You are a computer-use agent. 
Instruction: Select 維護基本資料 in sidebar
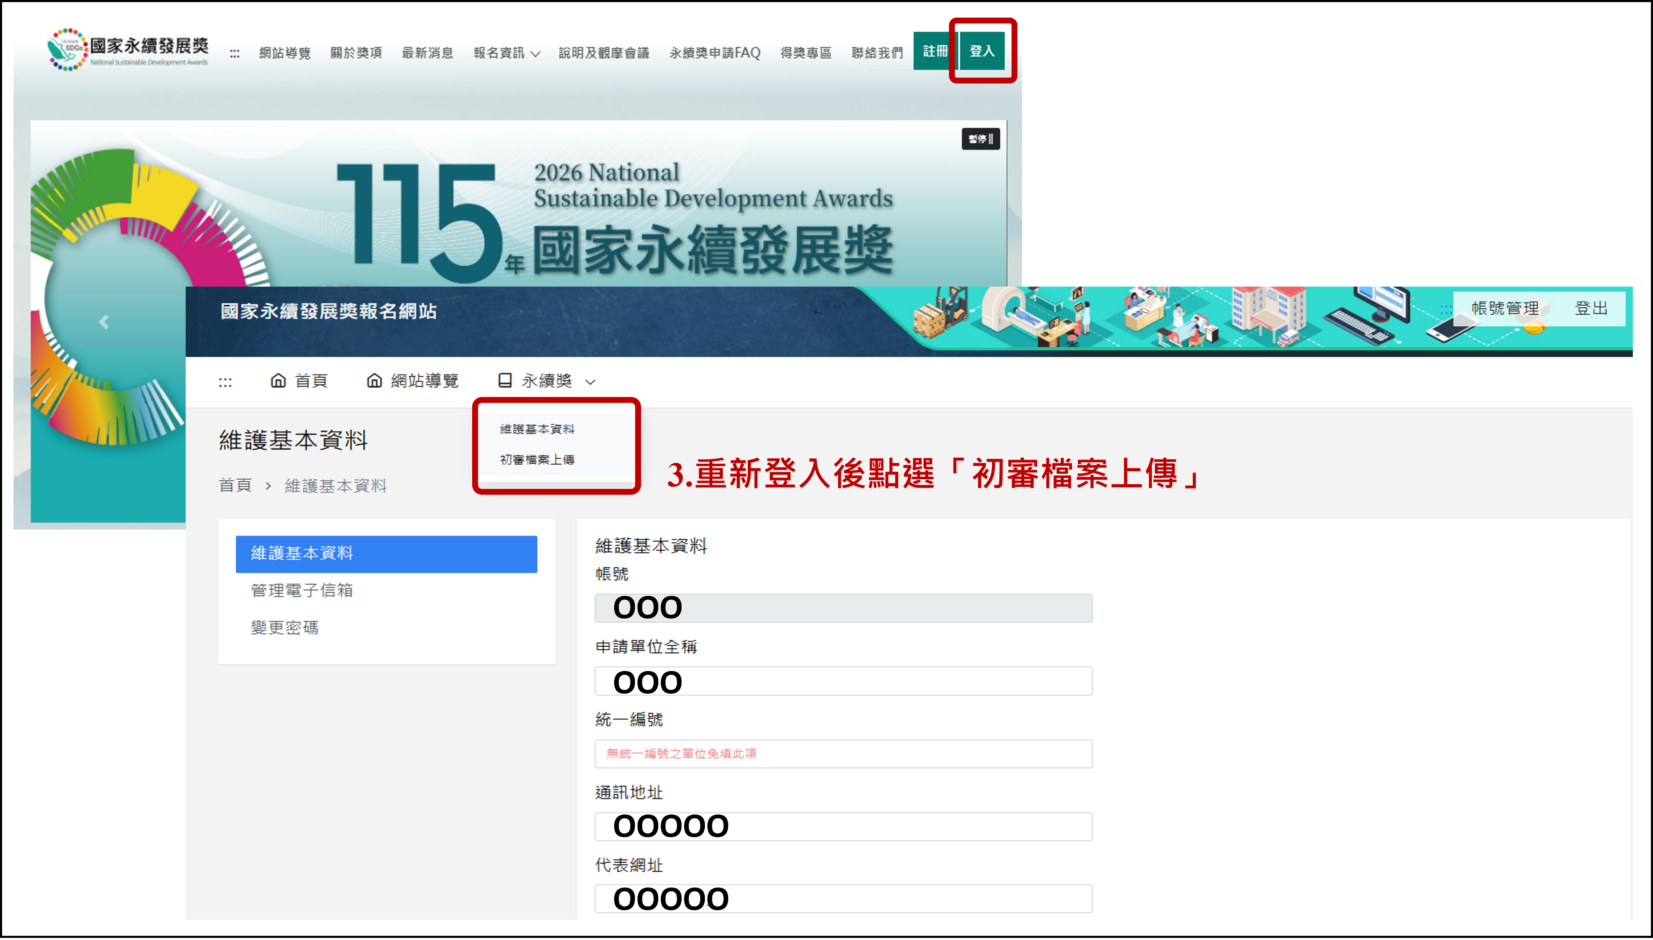click(386, 554)
